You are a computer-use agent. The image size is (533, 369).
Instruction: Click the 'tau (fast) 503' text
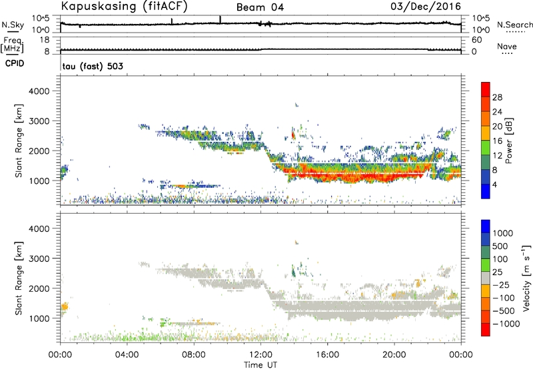click(x=93, y=66)
